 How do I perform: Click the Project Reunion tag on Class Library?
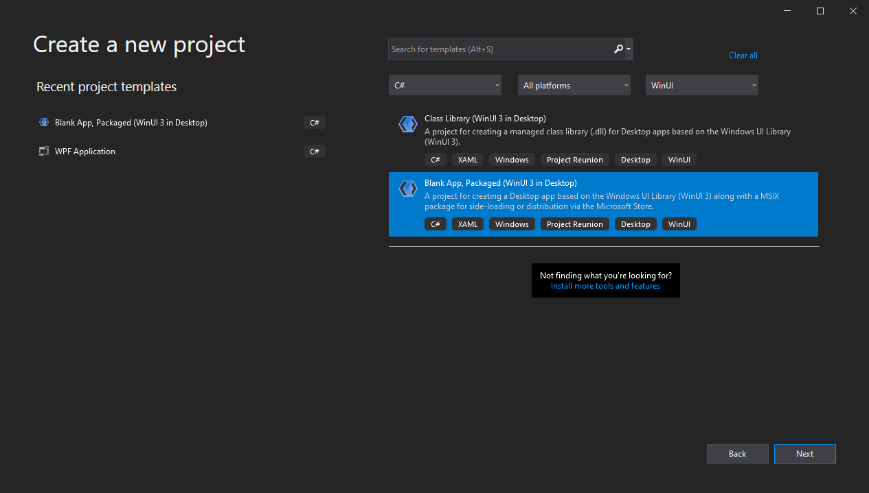(x=574, y=159)
